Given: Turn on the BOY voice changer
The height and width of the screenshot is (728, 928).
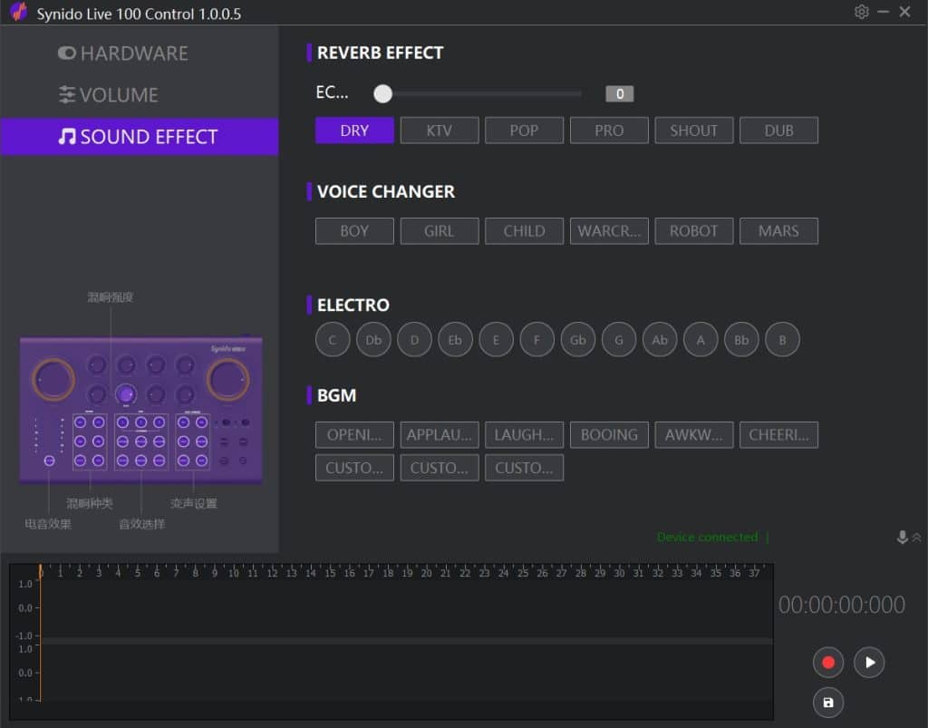Looking at the screenshot, I should coord(354,231).
